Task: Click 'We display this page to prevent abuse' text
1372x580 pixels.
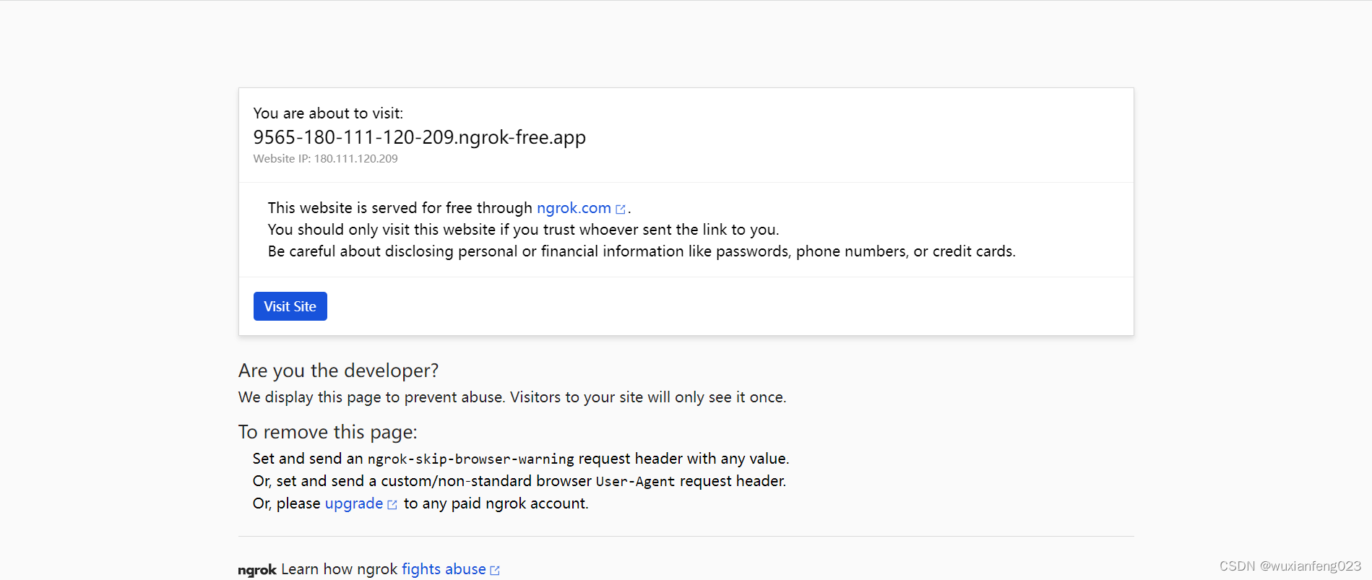Action: click(371, 397)
